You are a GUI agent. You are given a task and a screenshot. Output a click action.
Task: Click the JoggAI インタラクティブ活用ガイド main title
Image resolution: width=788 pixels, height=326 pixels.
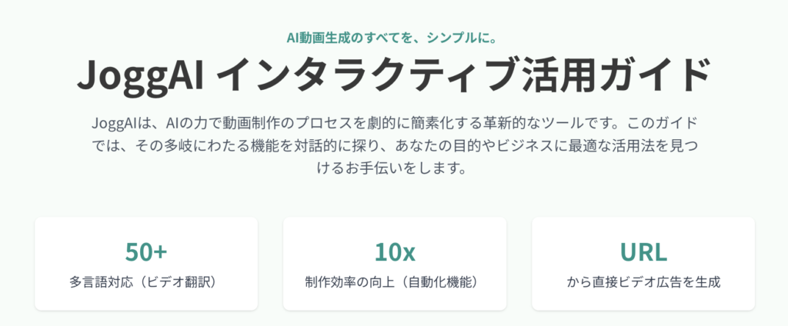tap(394, 76)
